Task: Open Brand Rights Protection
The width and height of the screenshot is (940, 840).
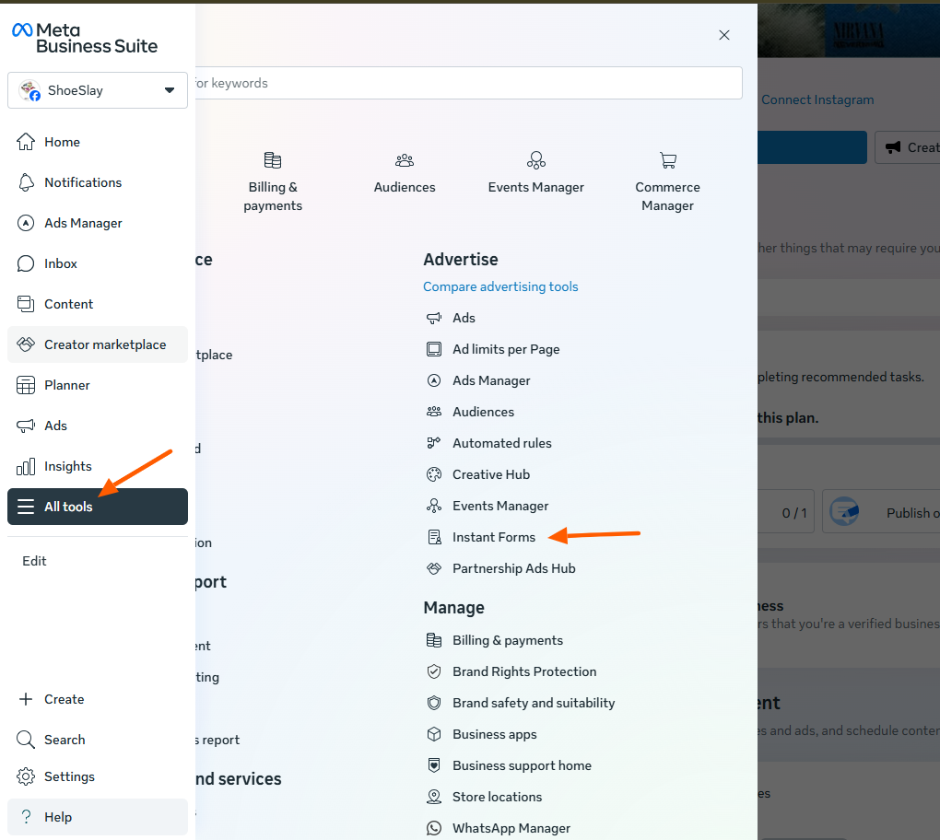Action: click(511, 671)
